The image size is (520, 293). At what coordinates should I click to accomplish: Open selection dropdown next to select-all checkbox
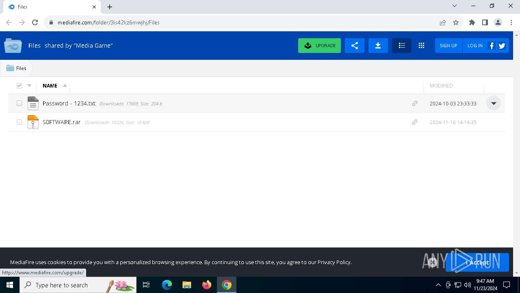click(29, 85)
